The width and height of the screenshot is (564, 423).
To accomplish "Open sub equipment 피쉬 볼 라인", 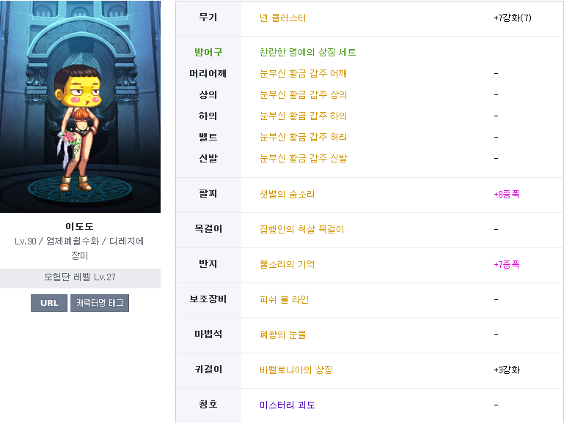I will pos(284,299).
